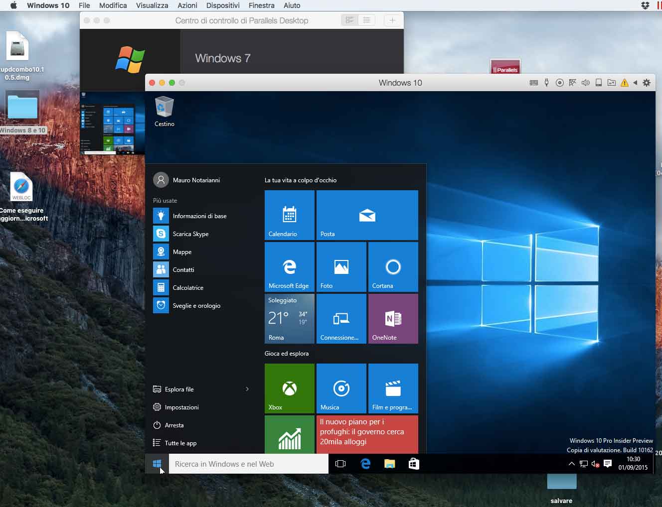The width and height of the screenshot is (662, 507).
Task: Open the Dispositivi menu in the menu bar
Action: [222, 5]
